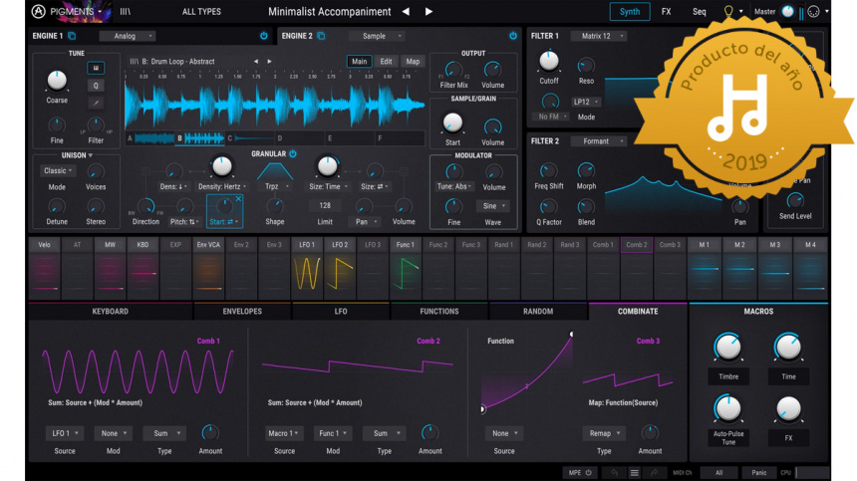
Task: Switch to Synth view tab
Action: 630,12
